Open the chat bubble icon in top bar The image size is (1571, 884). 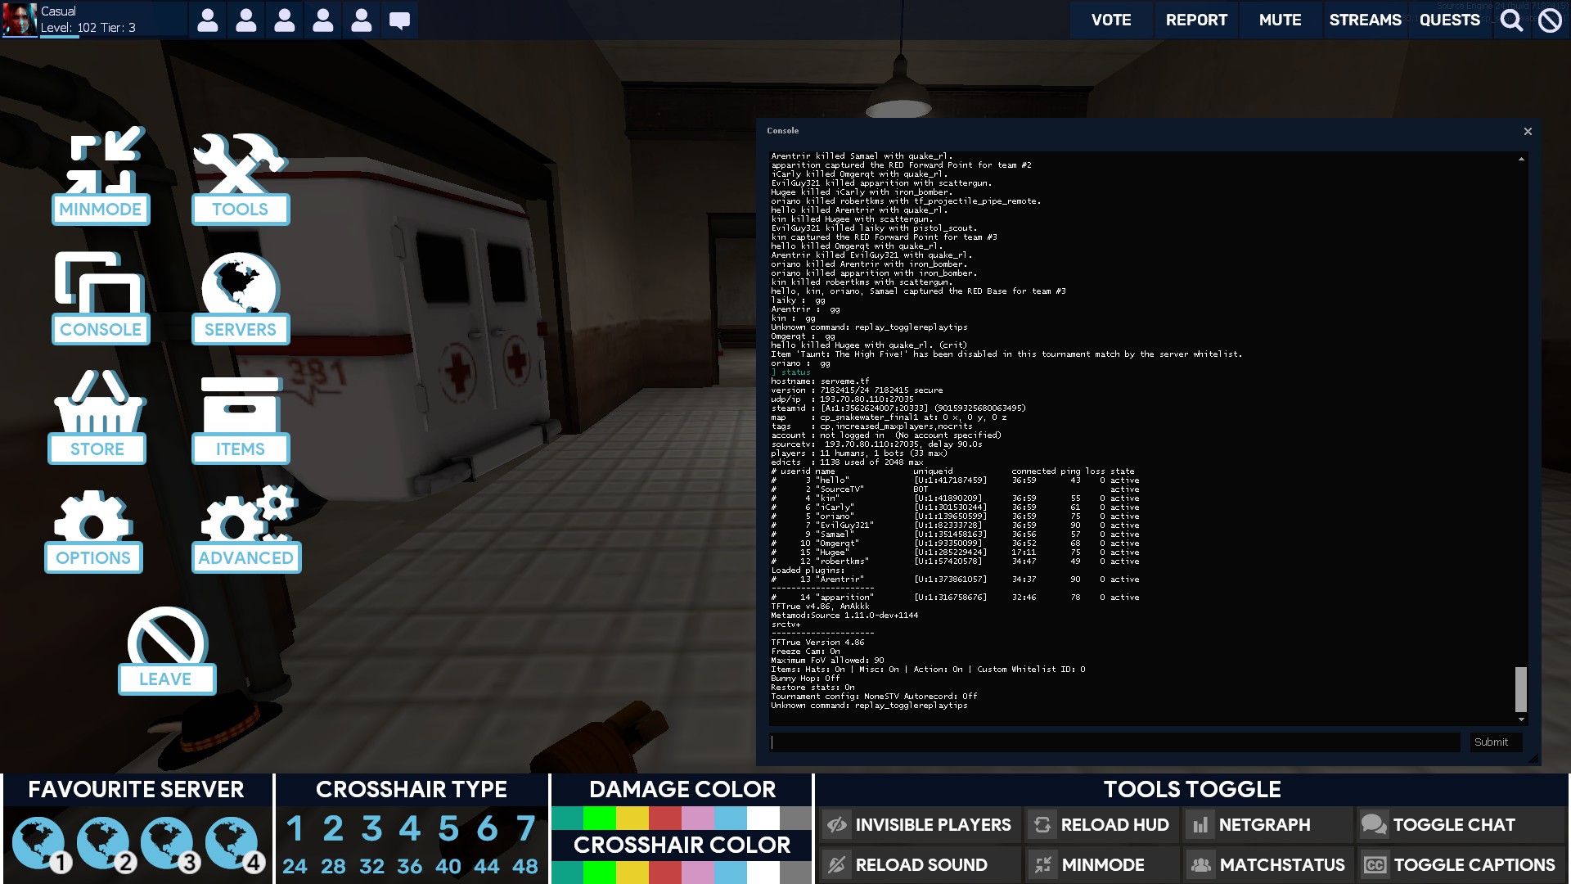[399, 20]
